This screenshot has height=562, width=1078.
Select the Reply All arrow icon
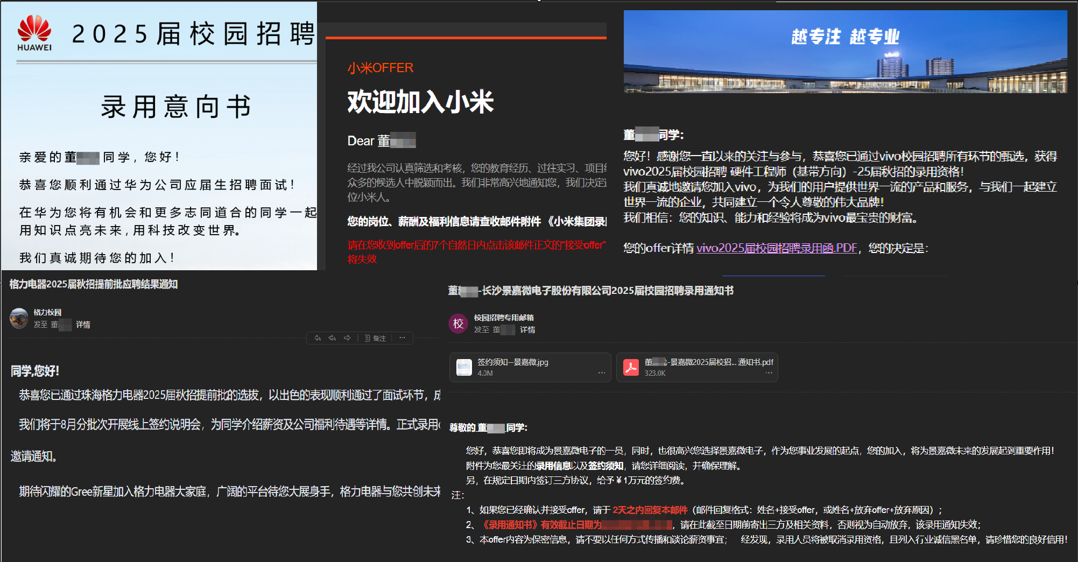tap(332, 338)
